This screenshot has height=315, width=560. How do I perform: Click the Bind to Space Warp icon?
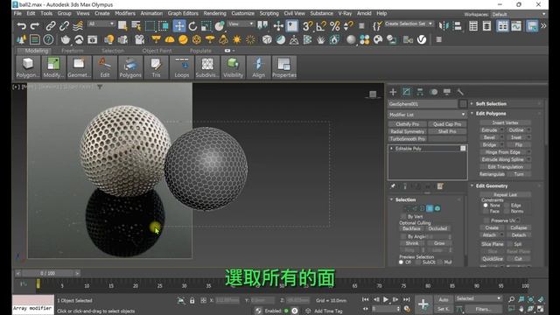click(x=78, y=25)
